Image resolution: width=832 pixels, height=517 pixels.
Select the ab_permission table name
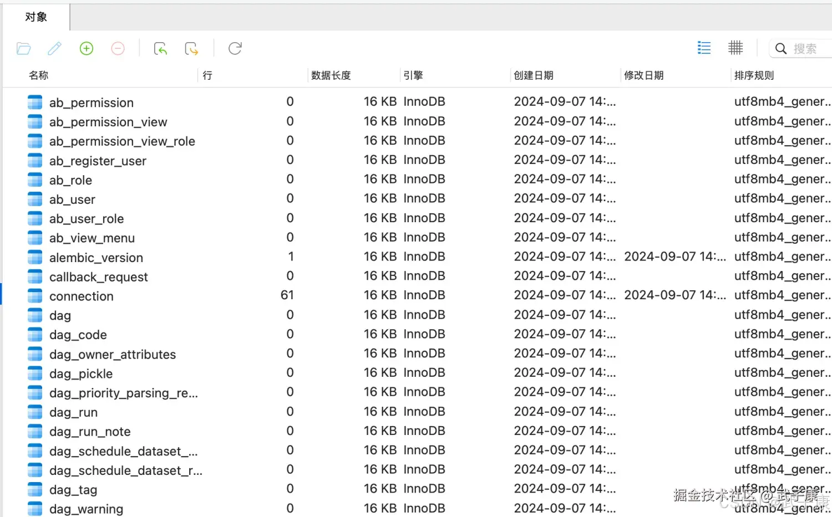[x=92, y=103]
